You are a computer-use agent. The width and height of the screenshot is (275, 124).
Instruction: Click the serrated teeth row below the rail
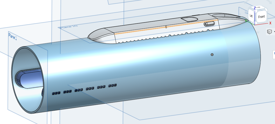(161, 36)
